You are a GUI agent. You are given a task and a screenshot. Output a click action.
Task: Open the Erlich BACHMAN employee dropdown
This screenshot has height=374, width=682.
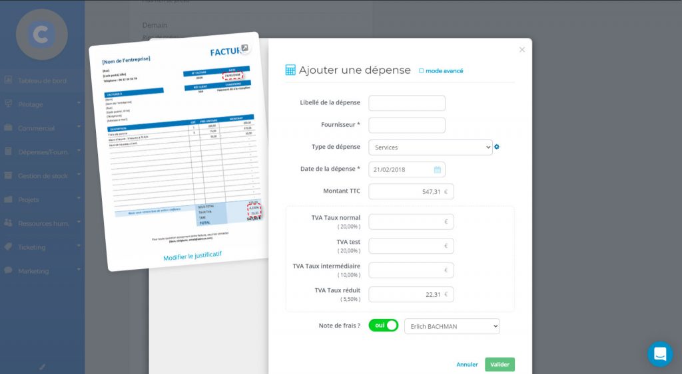coord(452,326)
